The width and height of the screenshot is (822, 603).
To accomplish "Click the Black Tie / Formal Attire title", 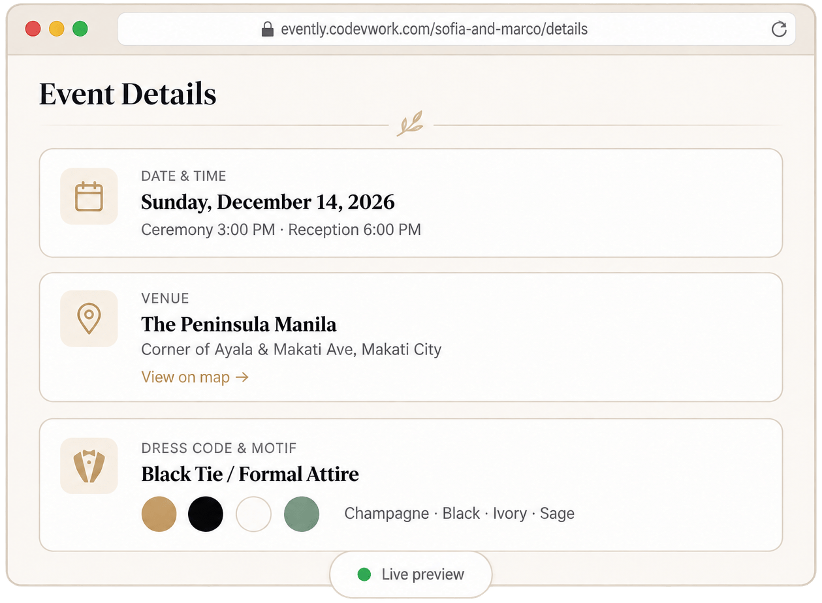I will tap(250, 474).
